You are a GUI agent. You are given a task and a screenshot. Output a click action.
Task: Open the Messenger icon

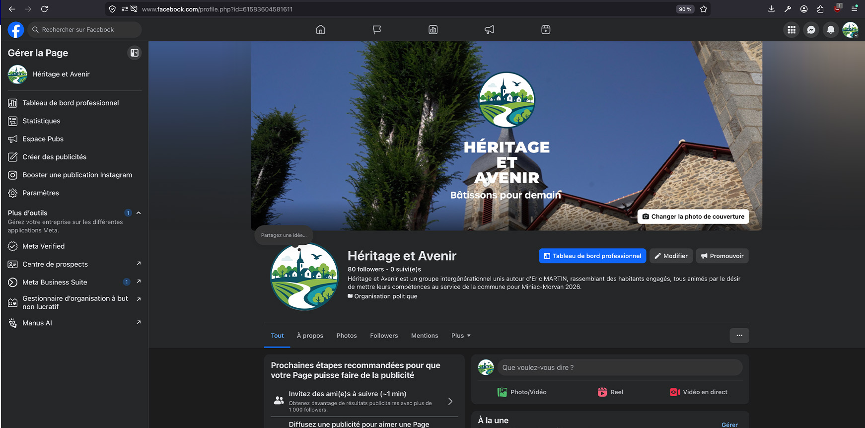click(x=811, y=30)
